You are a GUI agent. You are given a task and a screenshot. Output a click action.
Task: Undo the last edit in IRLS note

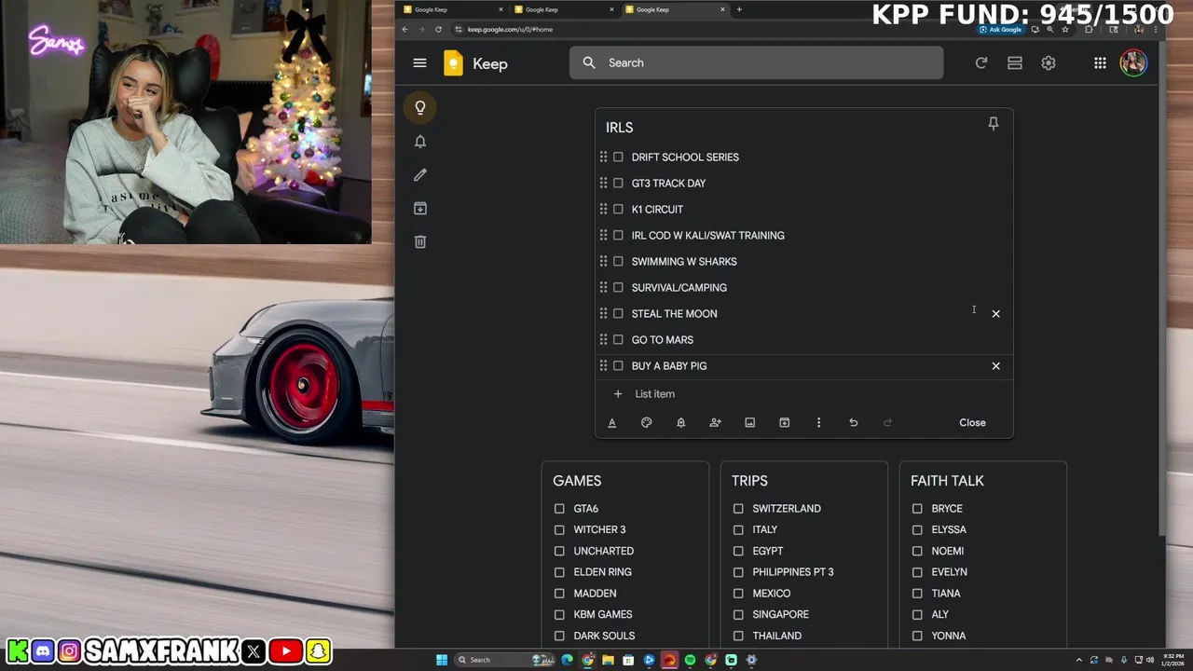tap(853, 422)
